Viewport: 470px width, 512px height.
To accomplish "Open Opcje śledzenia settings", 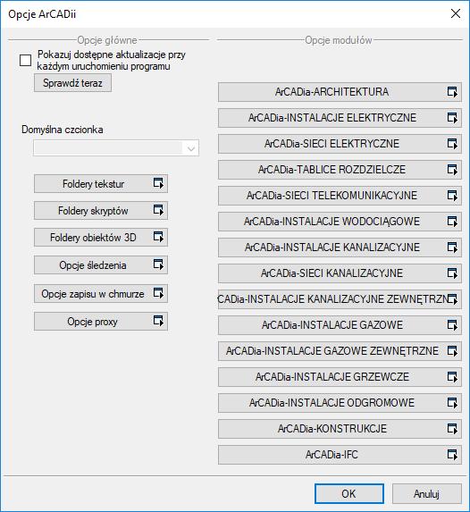I will [101, 265].
